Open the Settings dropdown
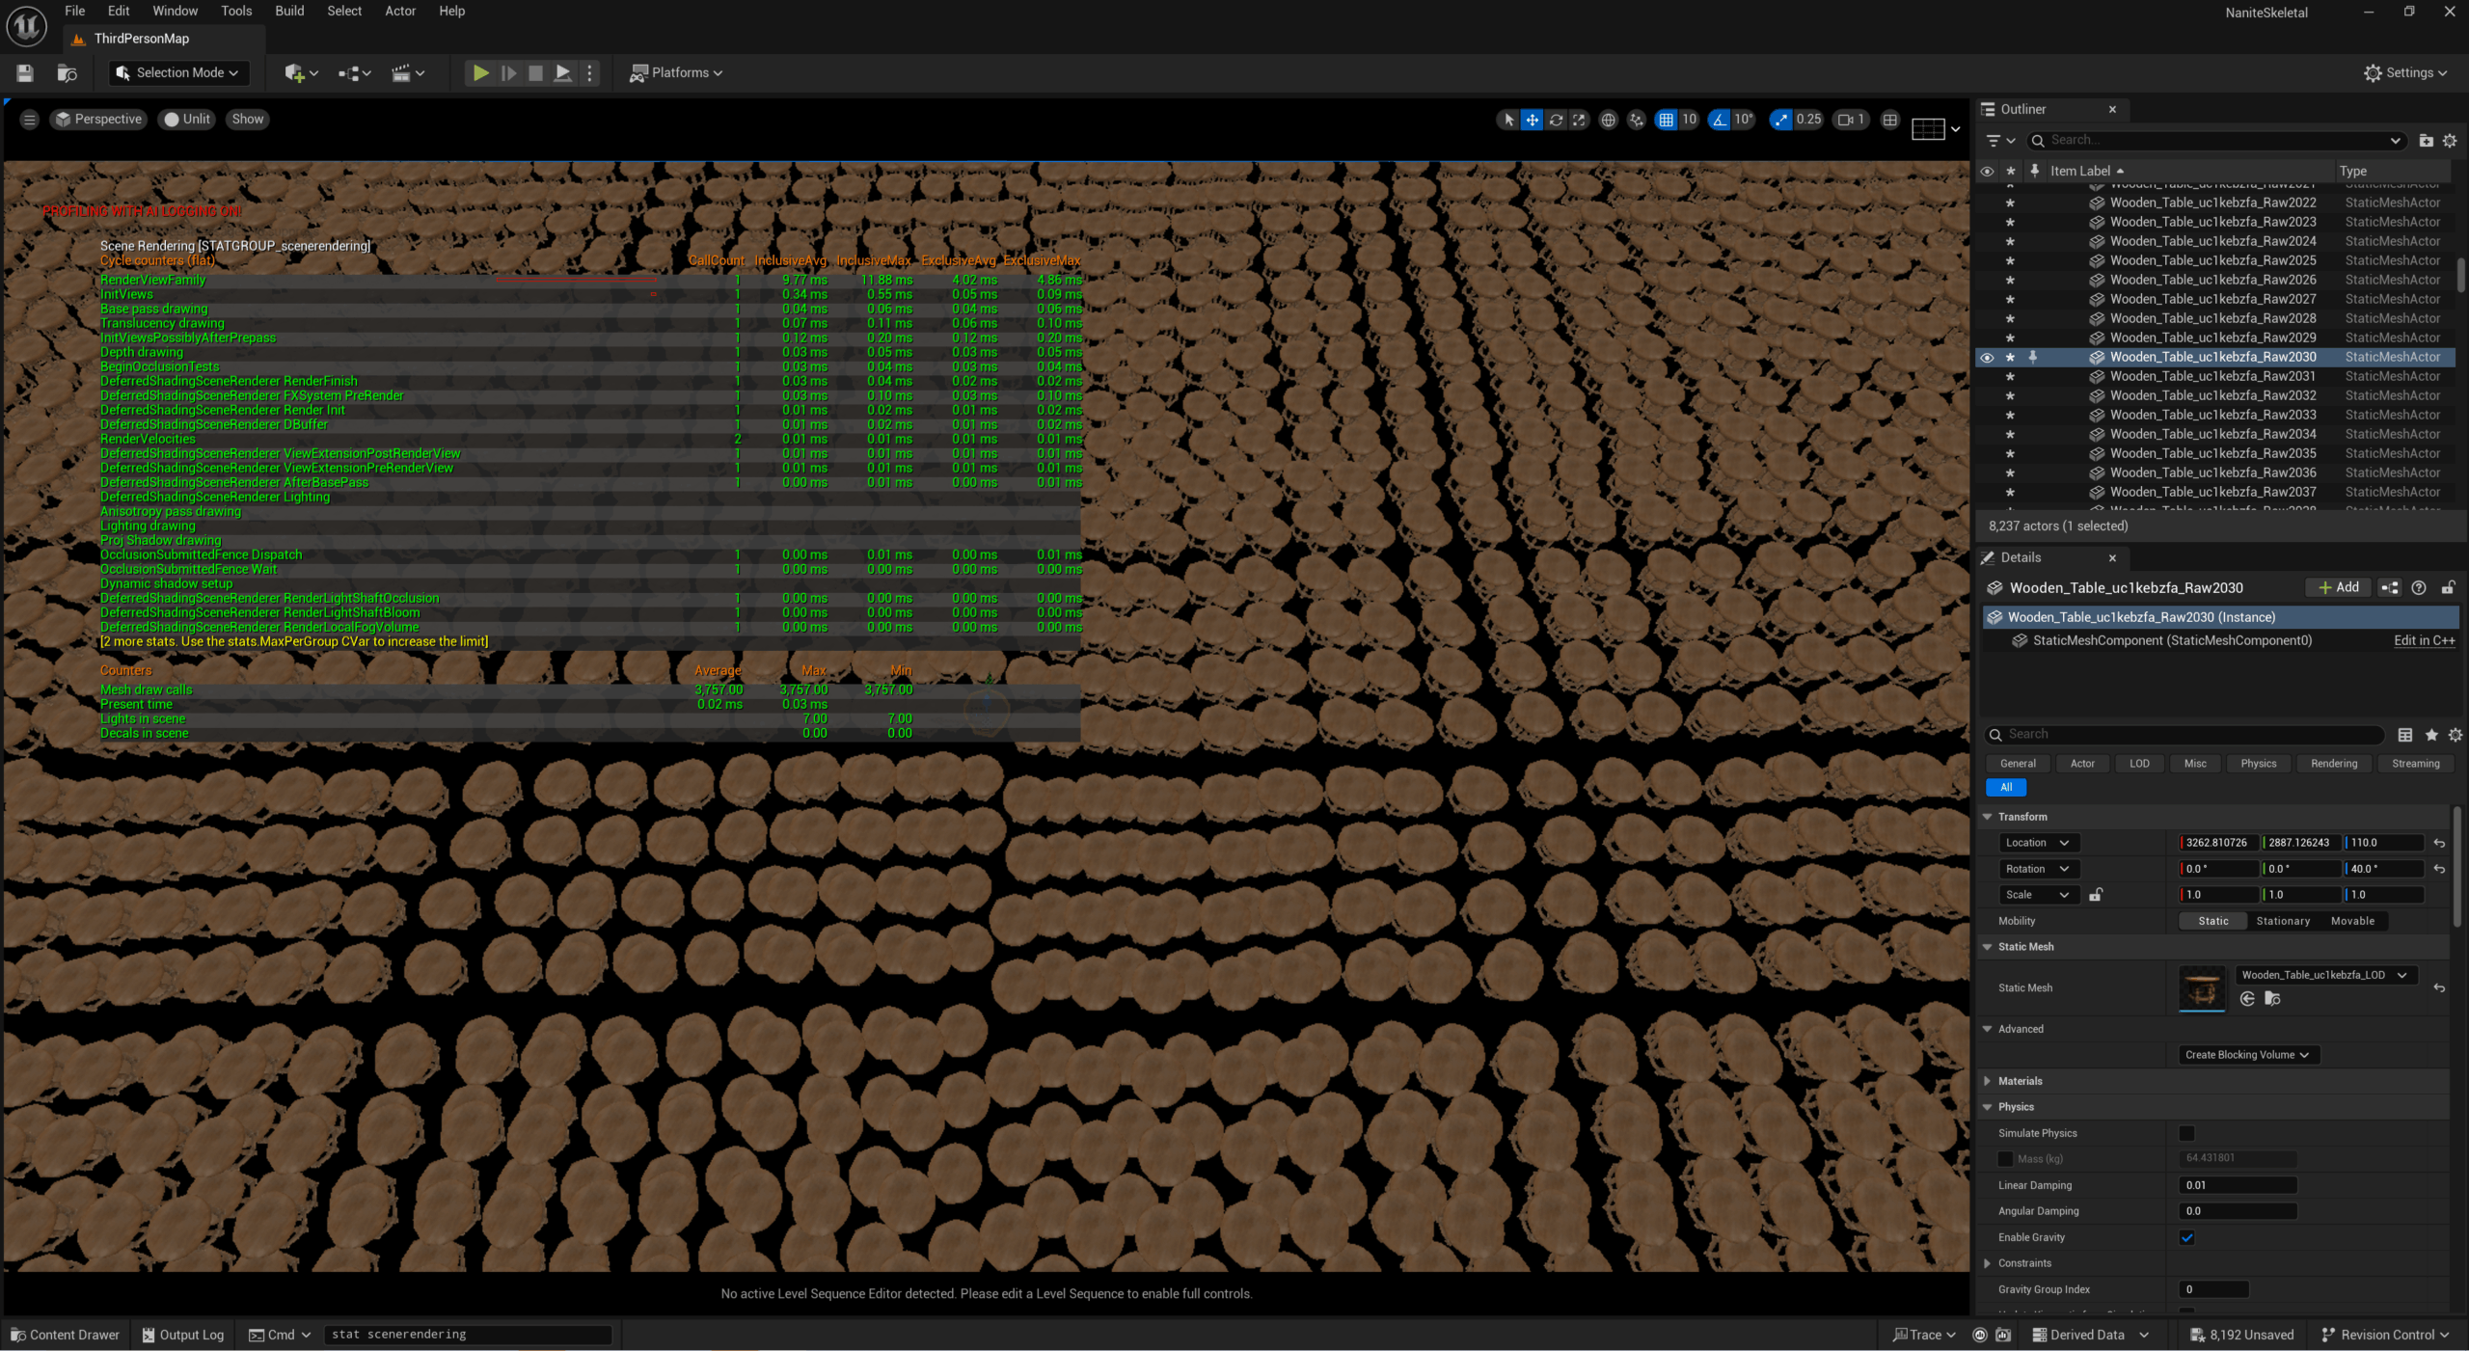Image resolution: width=2469 pixels, height=1351 pixels. click(2405, 73)
